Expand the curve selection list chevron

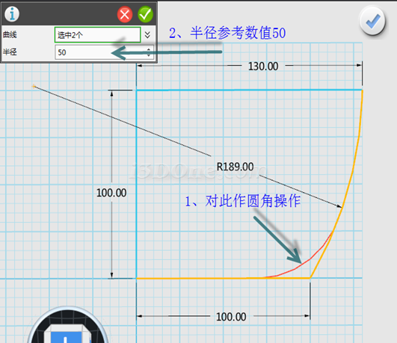(x=147, y=34)
